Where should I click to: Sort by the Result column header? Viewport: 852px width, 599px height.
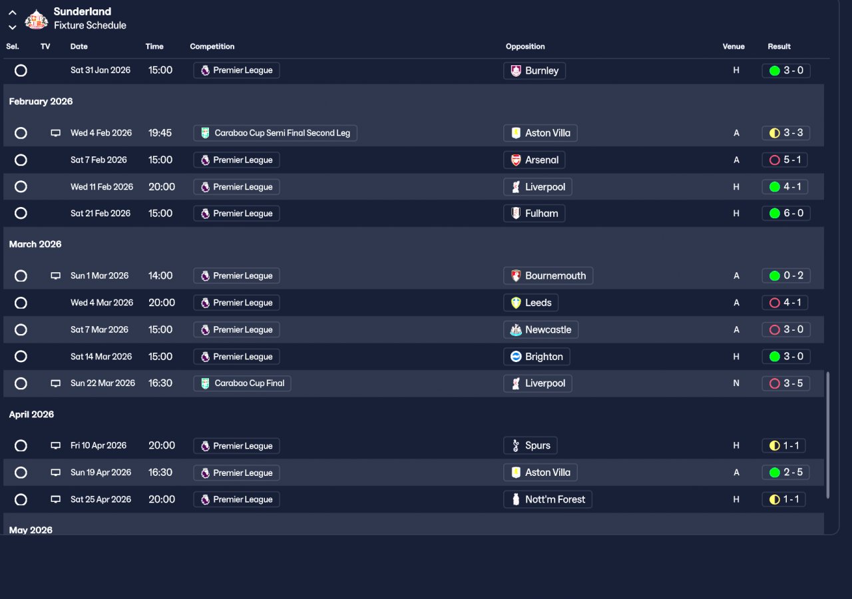tap(779, 47)
